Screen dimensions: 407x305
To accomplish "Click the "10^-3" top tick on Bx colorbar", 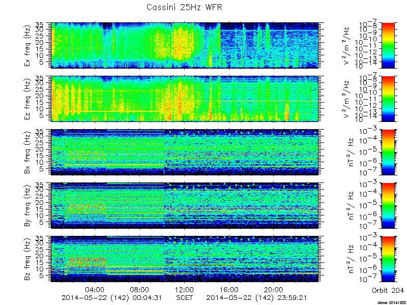I will (x=369, y=131).
